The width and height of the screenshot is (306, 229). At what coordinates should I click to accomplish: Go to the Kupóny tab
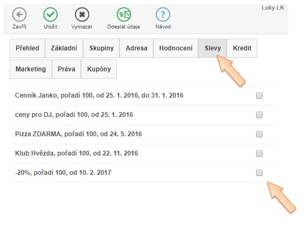(x=99, y=69)
